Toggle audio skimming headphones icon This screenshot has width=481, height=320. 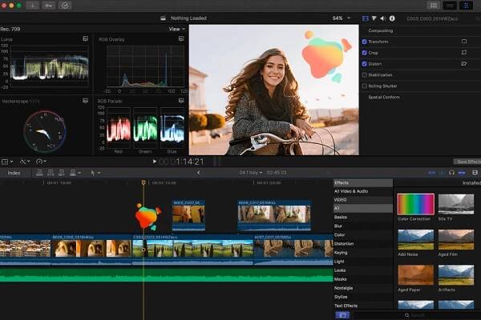point(451,173)
